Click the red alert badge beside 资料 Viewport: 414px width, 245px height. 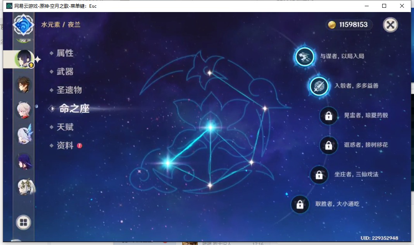click(x=79, y=146)
